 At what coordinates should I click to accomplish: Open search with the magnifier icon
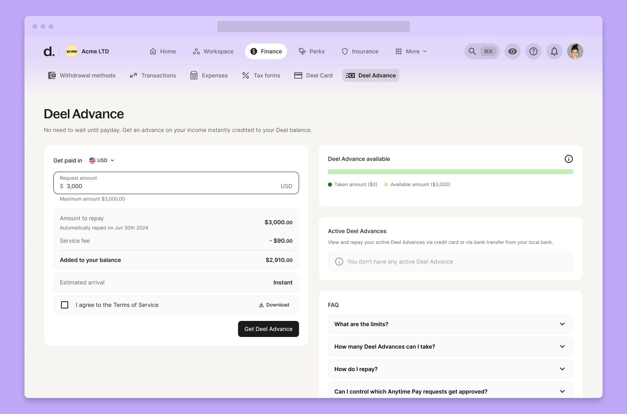[x=472, y=51]
